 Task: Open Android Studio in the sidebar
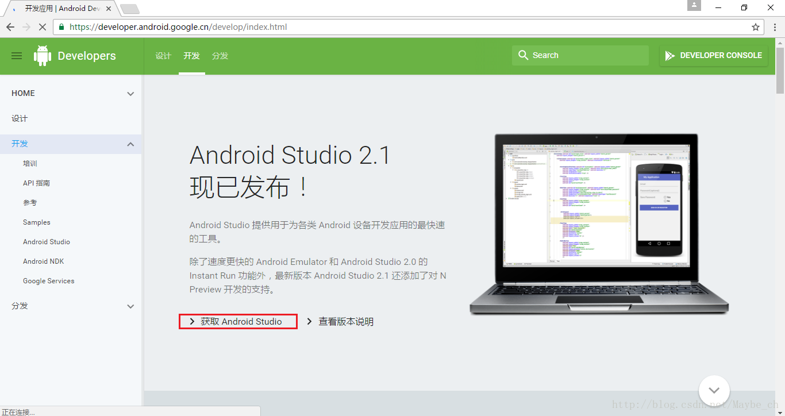click(47, 242)
